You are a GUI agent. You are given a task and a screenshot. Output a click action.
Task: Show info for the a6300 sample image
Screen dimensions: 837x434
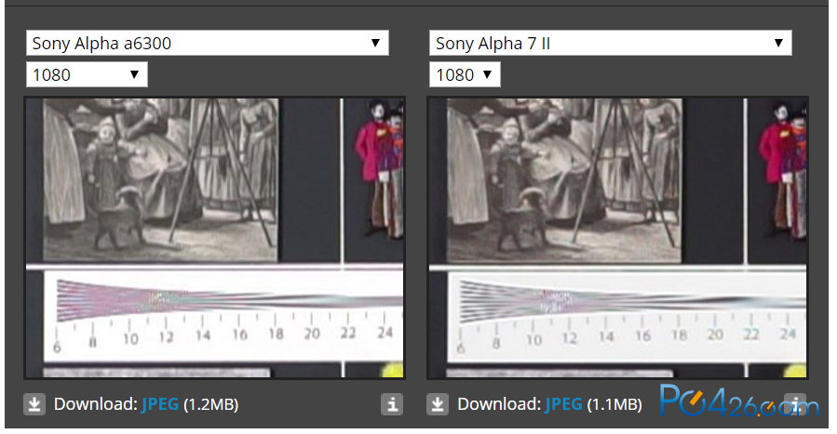pyautogui.click(x=392, y=404)
